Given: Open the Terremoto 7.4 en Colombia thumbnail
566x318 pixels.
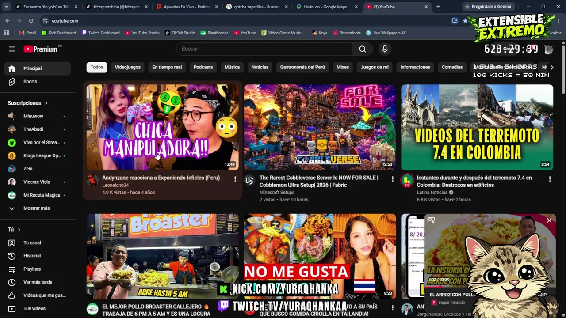Looking at the screenshot, I should point(477,127).
